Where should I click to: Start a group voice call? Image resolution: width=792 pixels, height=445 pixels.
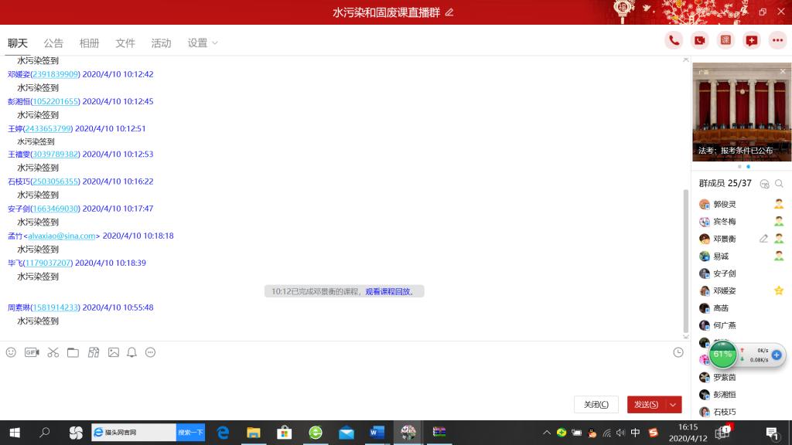point(674,41)
